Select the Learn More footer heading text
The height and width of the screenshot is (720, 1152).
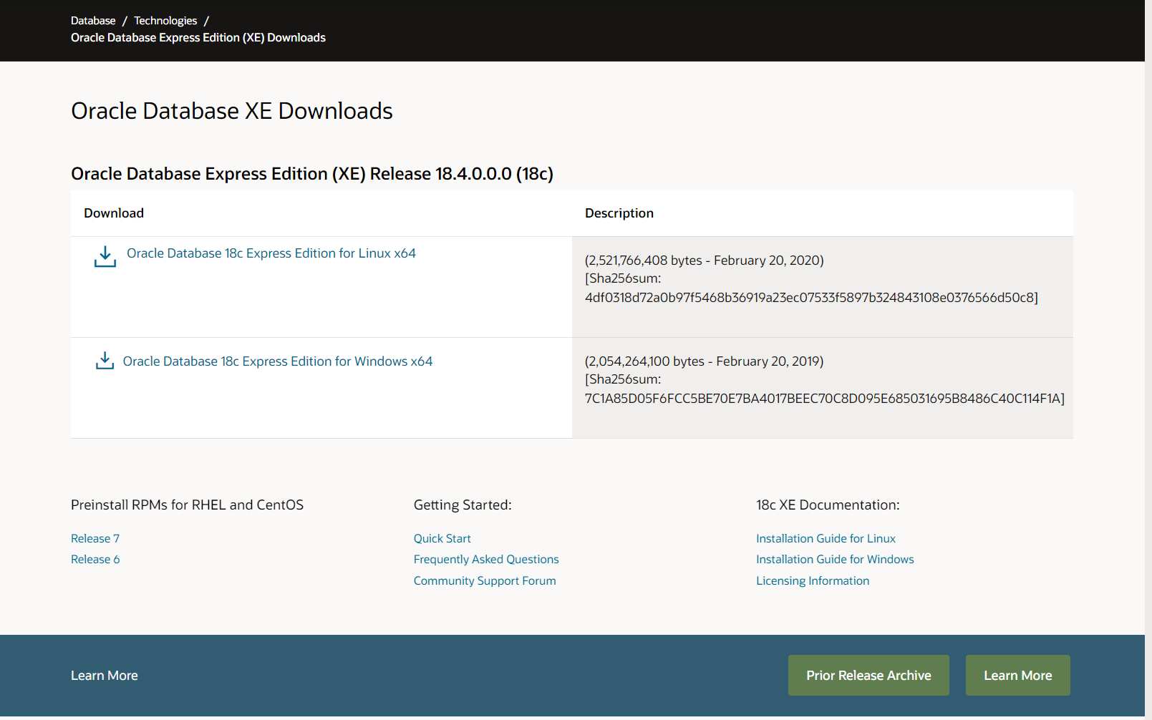click(x=105, y=676)
